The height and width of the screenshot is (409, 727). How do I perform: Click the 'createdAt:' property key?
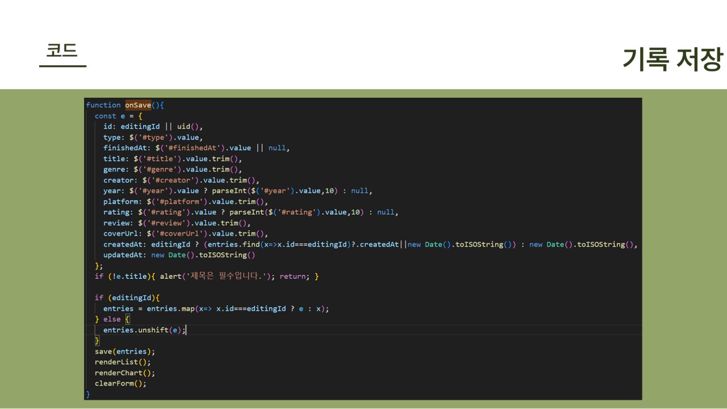pos(125,244)
